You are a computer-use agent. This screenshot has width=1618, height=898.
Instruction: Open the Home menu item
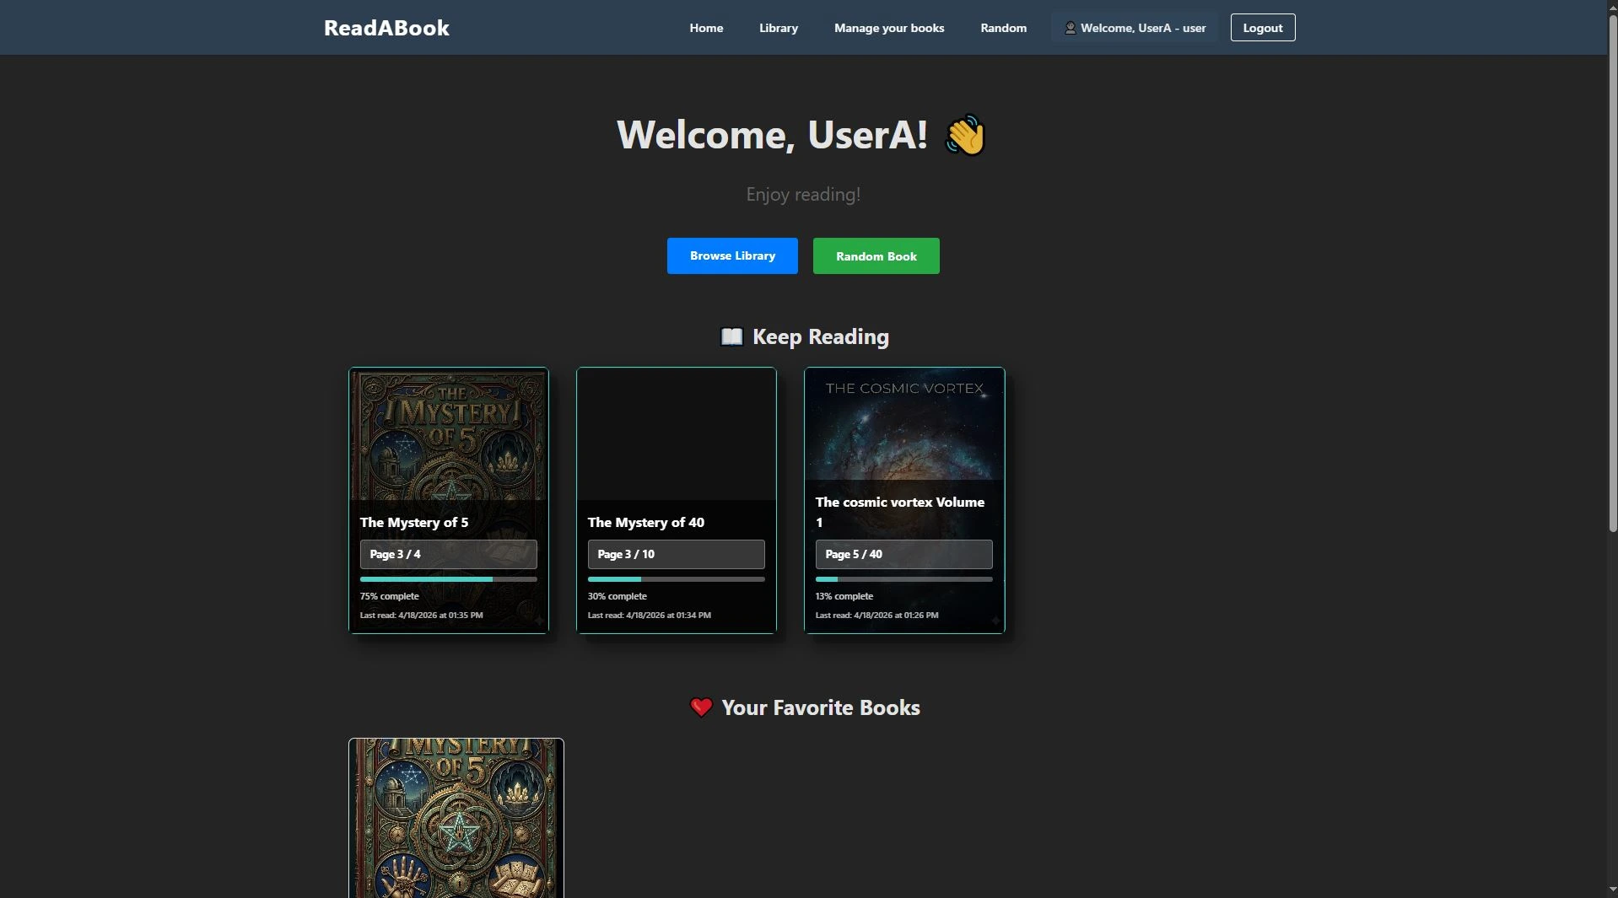(706, 28)
